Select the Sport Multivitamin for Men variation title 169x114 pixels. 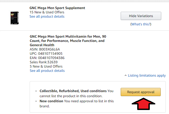click(x=68, y=41)
